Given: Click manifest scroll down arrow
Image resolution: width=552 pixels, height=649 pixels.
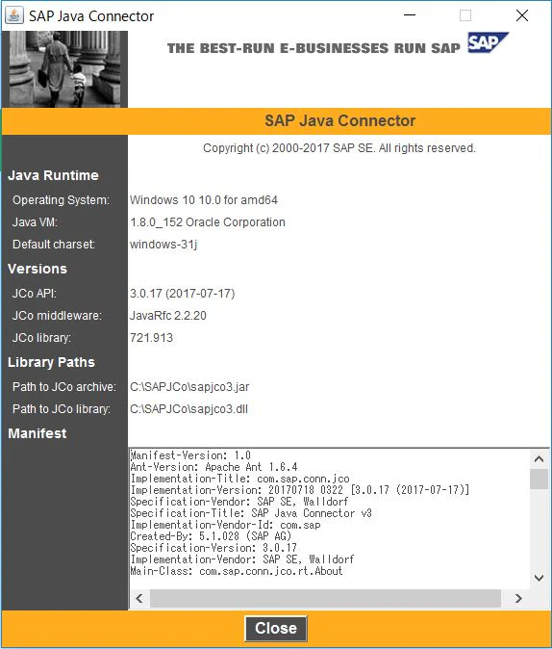Looking at the screenshot, I should point(539,578).
